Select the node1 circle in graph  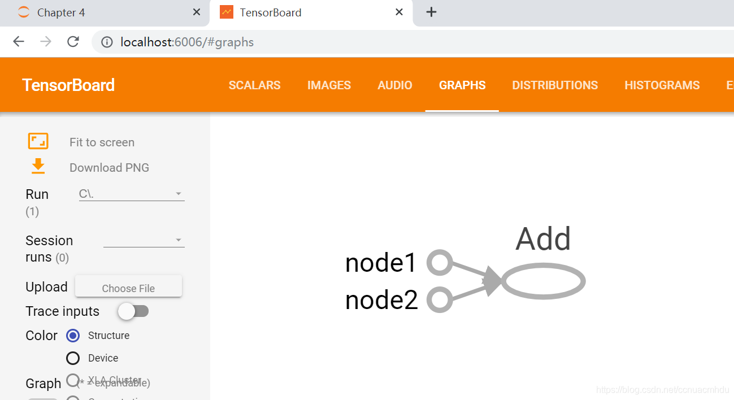[439, 263]
